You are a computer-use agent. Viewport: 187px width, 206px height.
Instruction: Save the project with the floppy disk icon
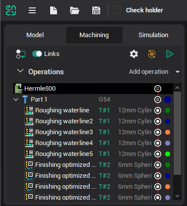tap(96, 10)
